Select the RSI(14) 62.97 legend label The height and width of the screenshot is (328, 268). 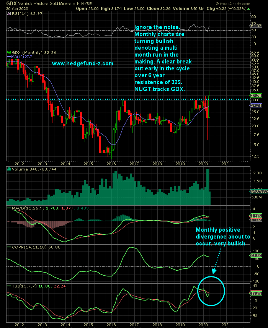click(x=27, y=14)
